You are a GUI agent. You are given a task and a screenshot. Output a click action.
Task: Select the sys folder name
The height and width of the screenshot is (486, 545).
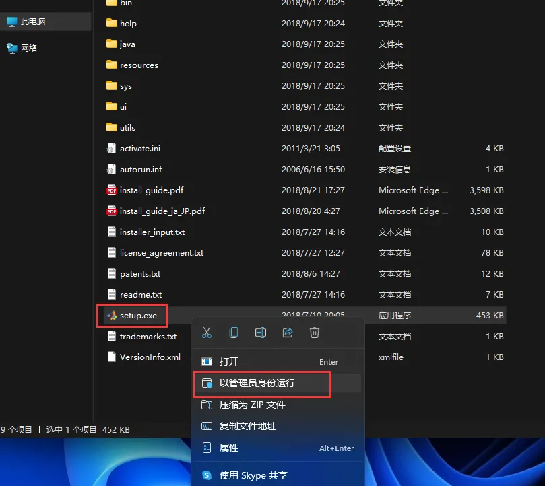[x=126, y=86]
